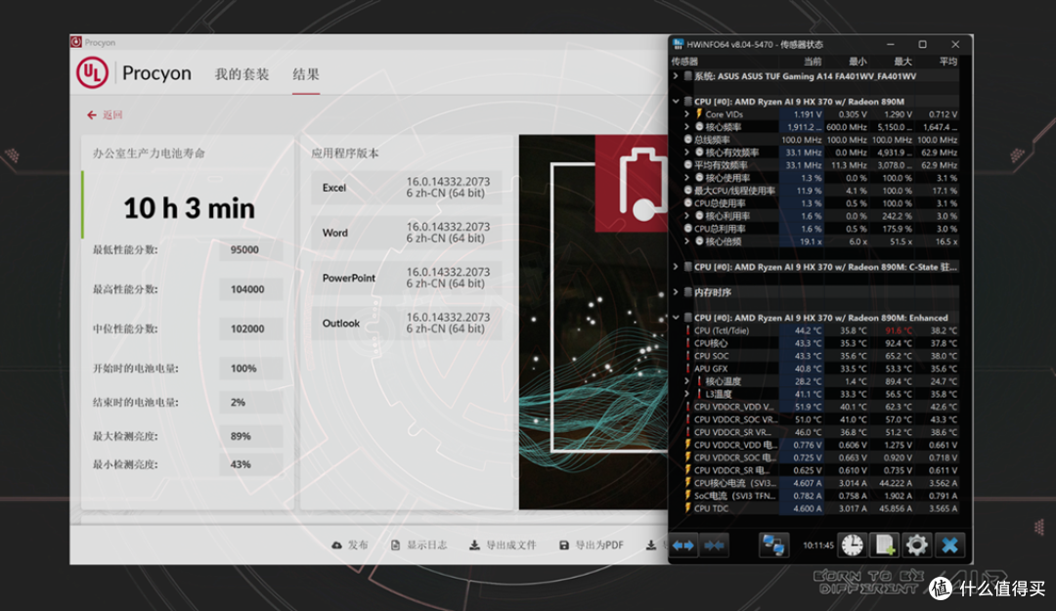Expand the 系统: ASUS TUF Gaming A14 sensor group

pyautogui.click(x=676, y=76)
